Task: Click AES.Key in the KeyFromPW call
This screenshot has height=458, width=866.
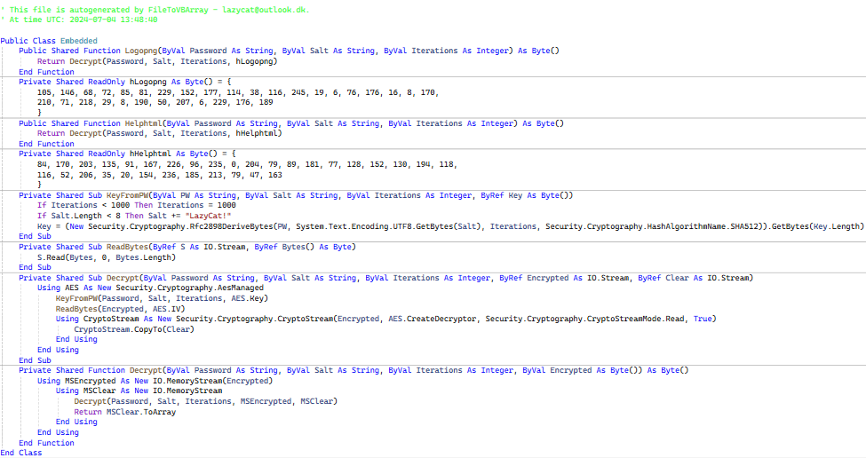Action: 248,298
